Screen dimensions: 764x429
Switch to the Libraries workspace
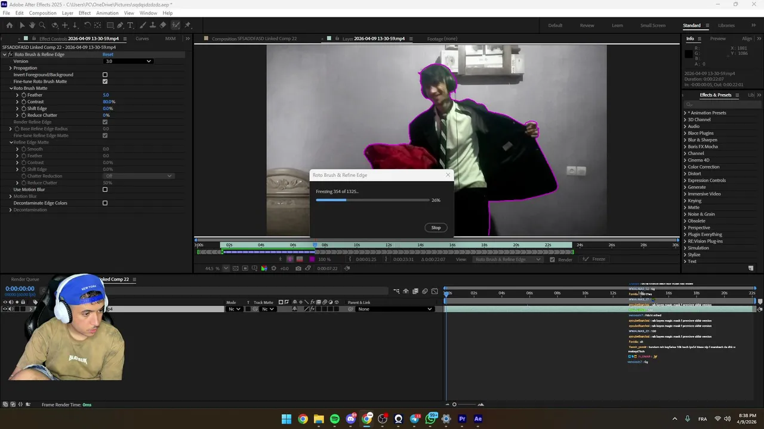coord(726,26)
